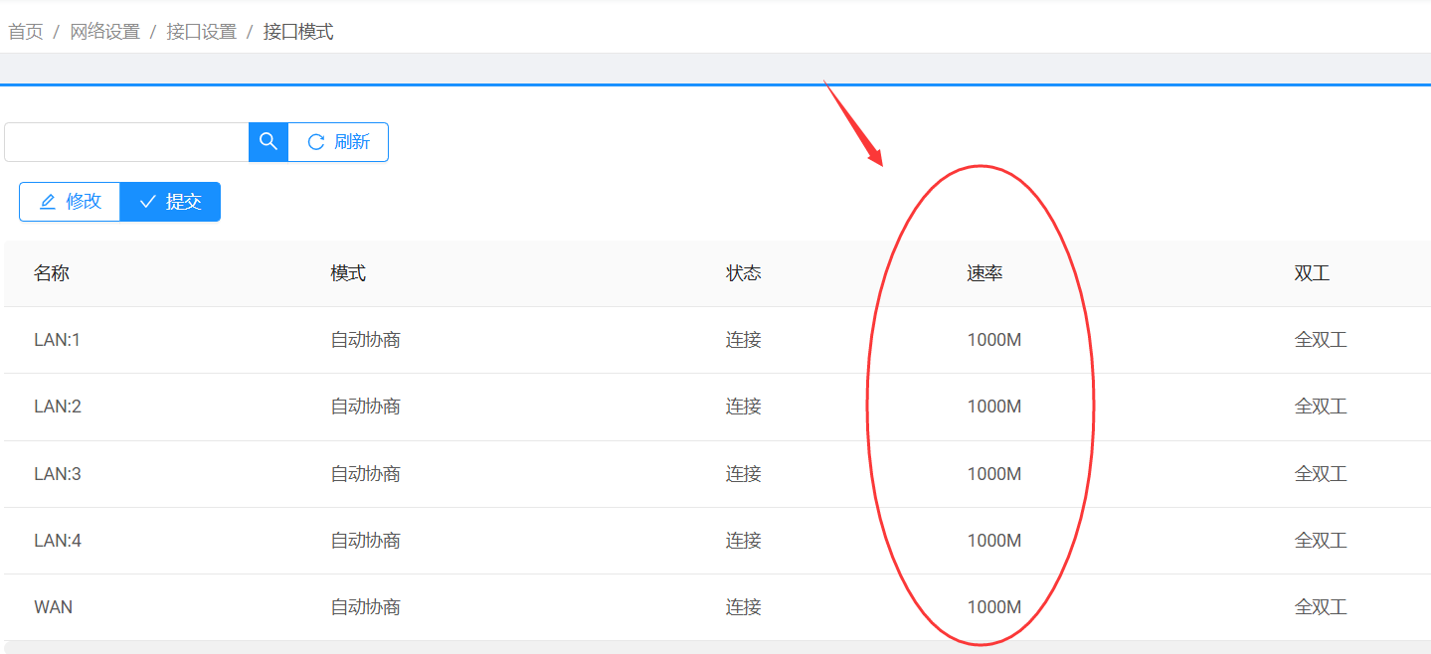Click the 模式 column header
Screen dimensions: 1431x654
(x=348, y=273)
